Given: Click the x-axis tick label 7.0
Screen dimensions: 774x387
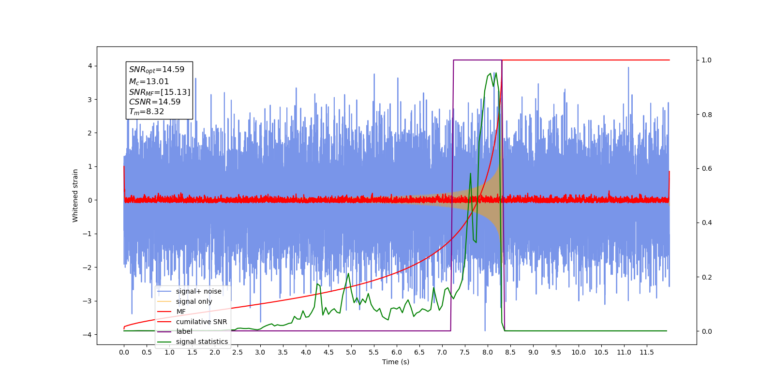Looking at the screenshot, I should 442,352.
